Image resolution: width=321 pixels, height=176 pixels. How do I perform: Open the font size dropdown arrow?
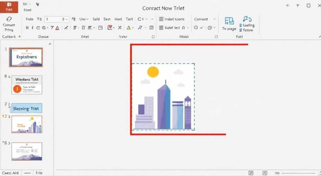click(66, 20)
